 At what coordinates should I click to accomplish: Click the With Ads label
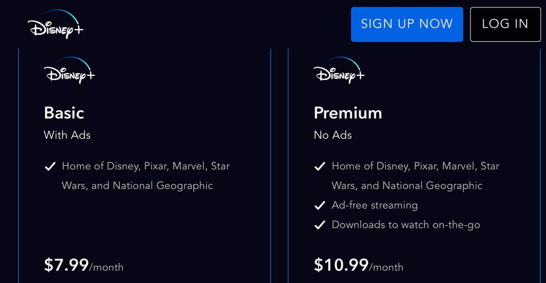click(67, 135)
